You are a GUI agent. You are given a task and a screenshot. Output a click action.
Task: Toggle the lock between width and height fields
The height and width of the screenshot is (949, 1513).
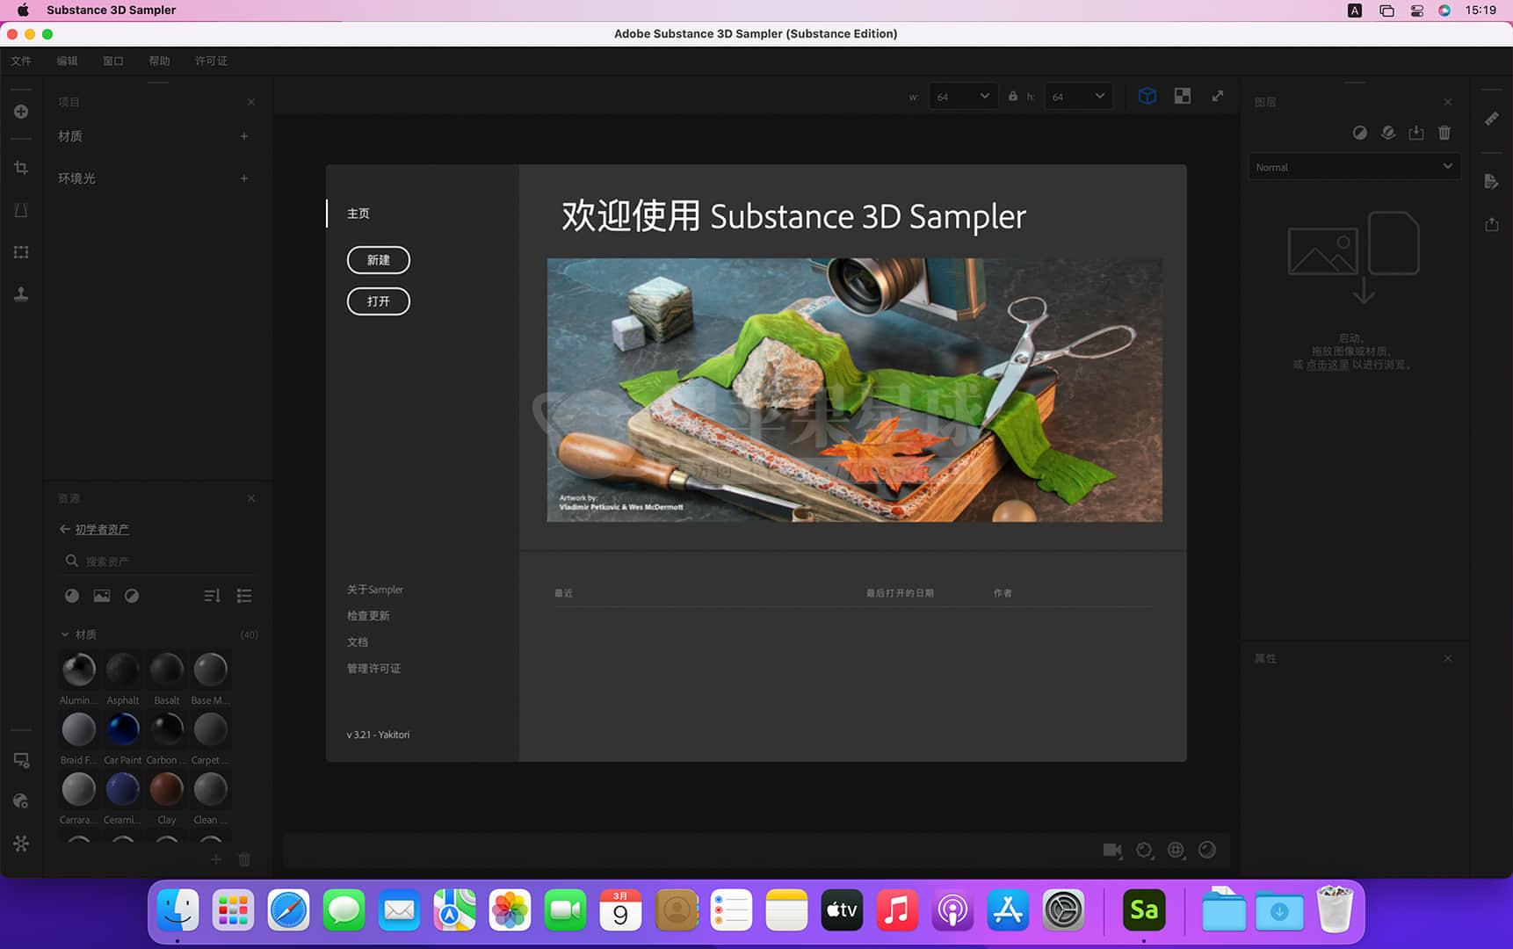pyautogui.click(x=1012, y=96)
